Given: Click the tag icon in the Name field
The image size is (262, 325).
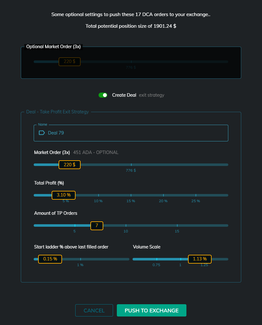Looking at the screenshot, I should (x=42, y=133).
